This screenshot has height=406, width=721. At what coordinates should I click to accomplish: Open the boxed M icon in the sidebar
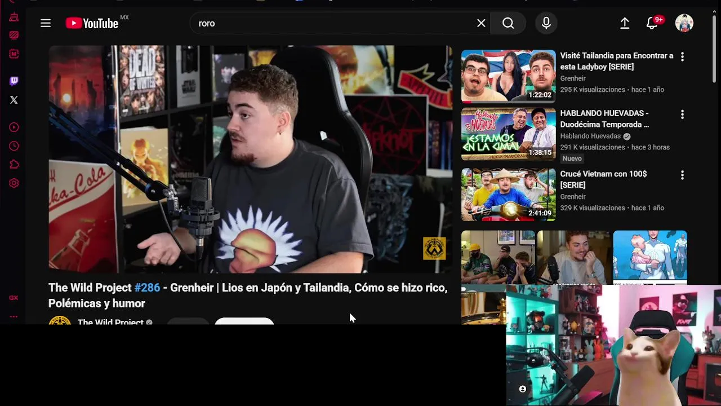point(14,54)
